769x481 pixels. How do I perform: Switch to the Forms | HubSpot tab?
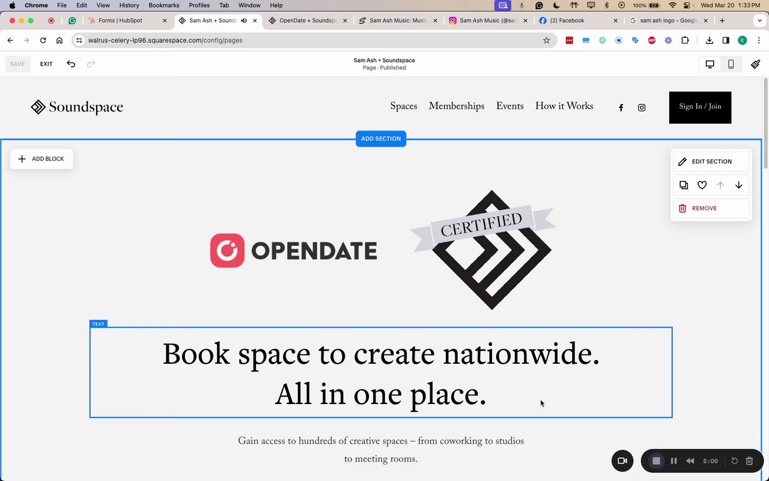coord(127,20)
